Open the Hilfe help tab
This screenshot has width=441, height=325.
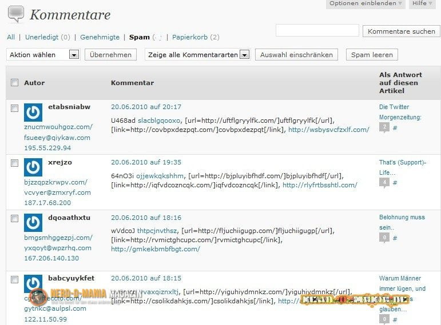(423, 3)
